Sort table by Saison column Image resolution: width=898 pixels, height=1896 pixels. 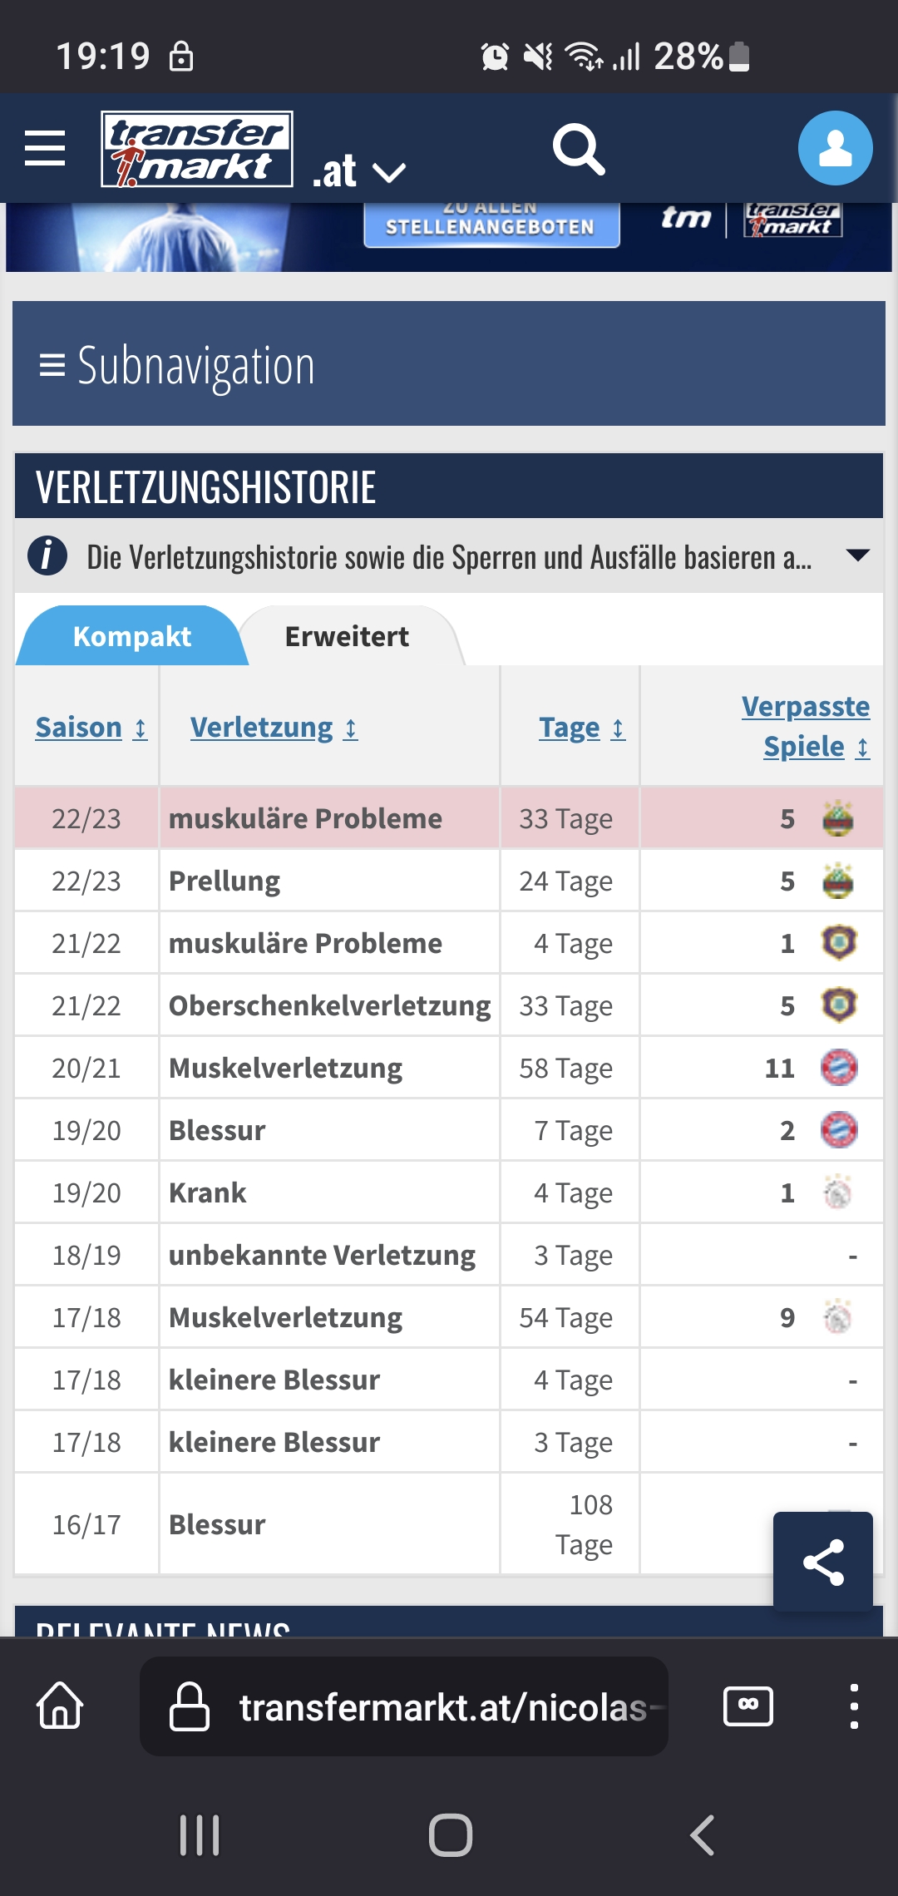(91, 727)
